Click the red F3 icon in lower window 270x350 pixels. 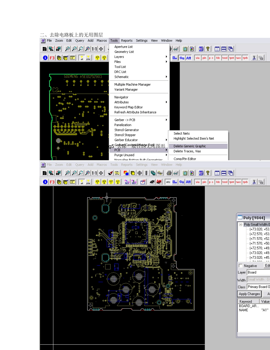(x=52, y=182)
